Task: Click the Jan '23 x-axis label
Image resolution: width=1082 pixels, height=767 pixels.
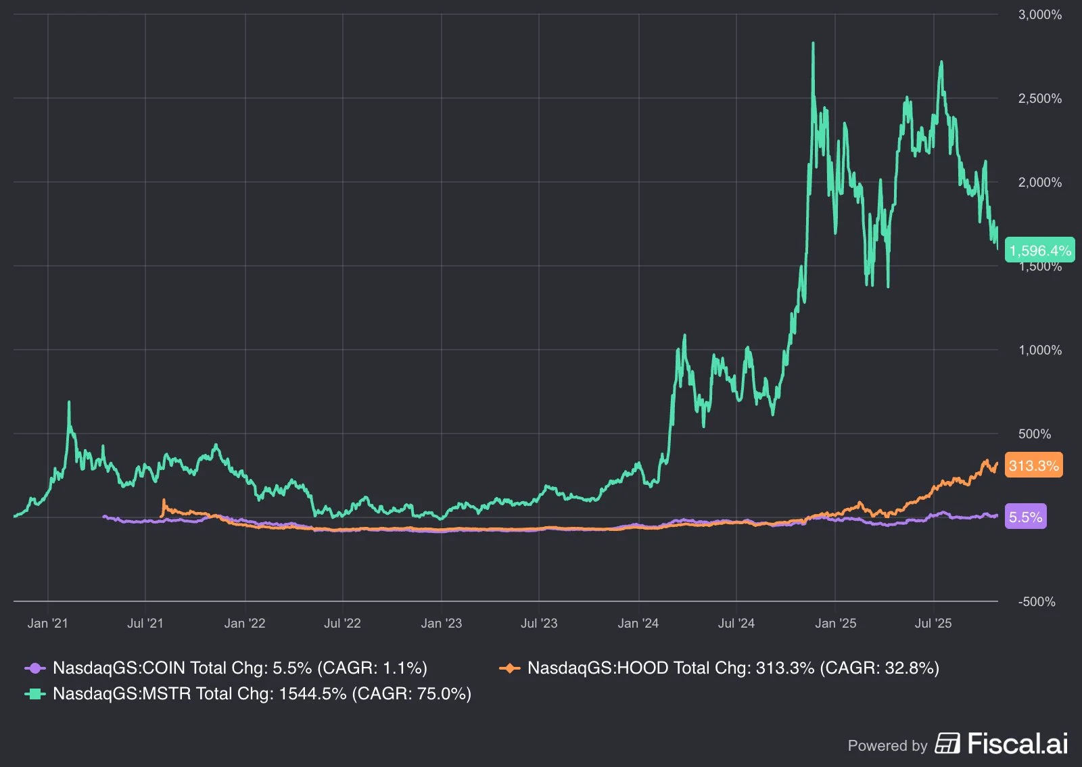Action: (x=442, y=623)
